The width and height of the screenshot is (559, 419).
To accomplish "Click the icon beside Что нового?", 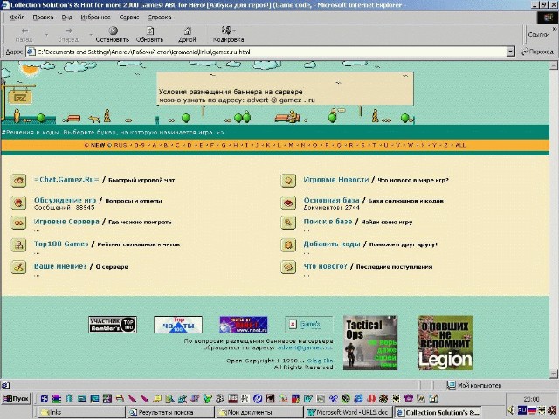I will pos(288,267).
